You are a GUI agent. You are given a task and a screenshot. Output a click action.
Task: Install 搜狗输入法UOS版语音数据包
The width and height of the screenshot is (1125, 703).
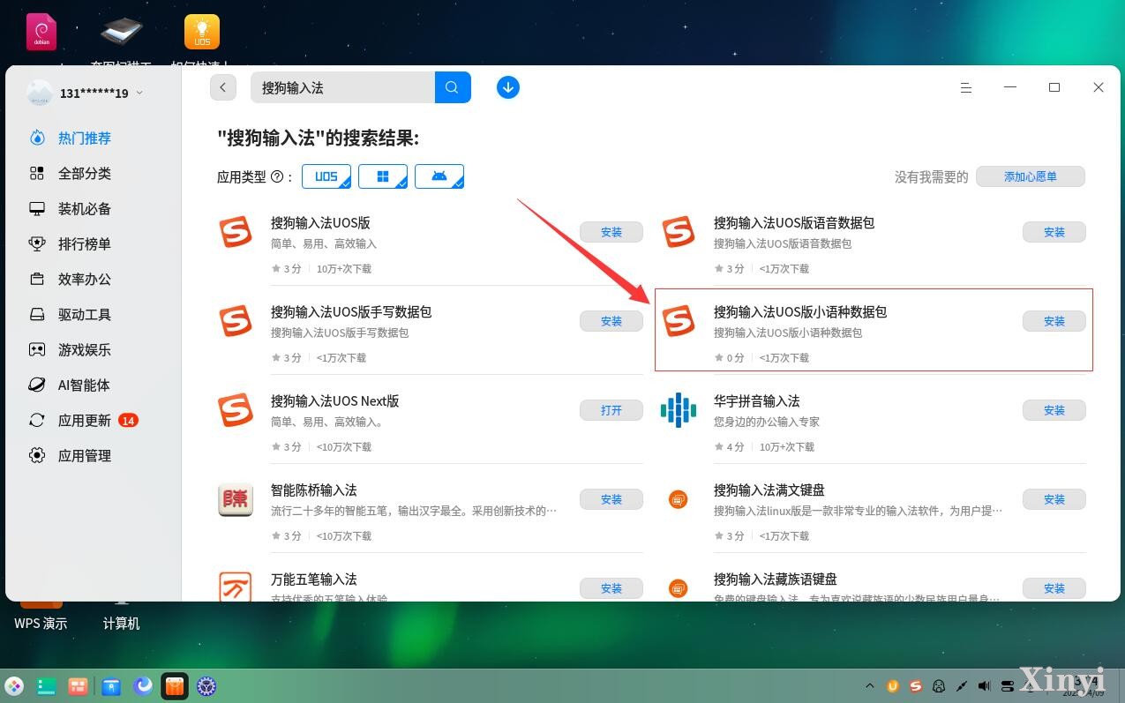[x=1054, y=232]
